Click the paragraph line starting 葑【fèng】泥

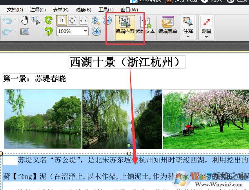click(125, 176)
